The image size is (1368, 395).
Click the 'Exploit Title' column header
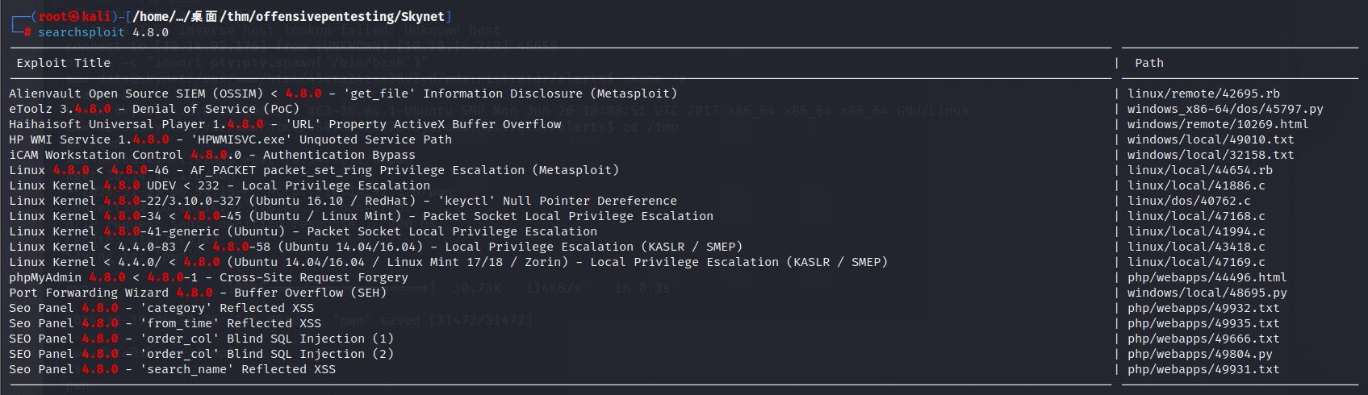pyautogui.click(x=64, y=63)
